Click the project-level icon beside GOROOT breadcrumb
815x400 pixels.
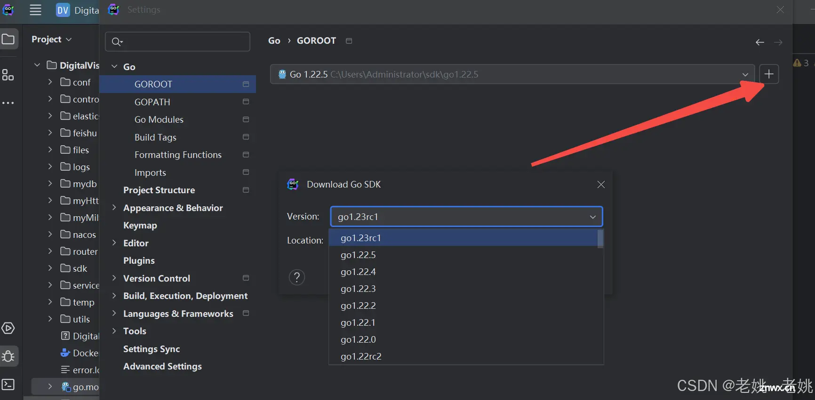coord(349,41)
